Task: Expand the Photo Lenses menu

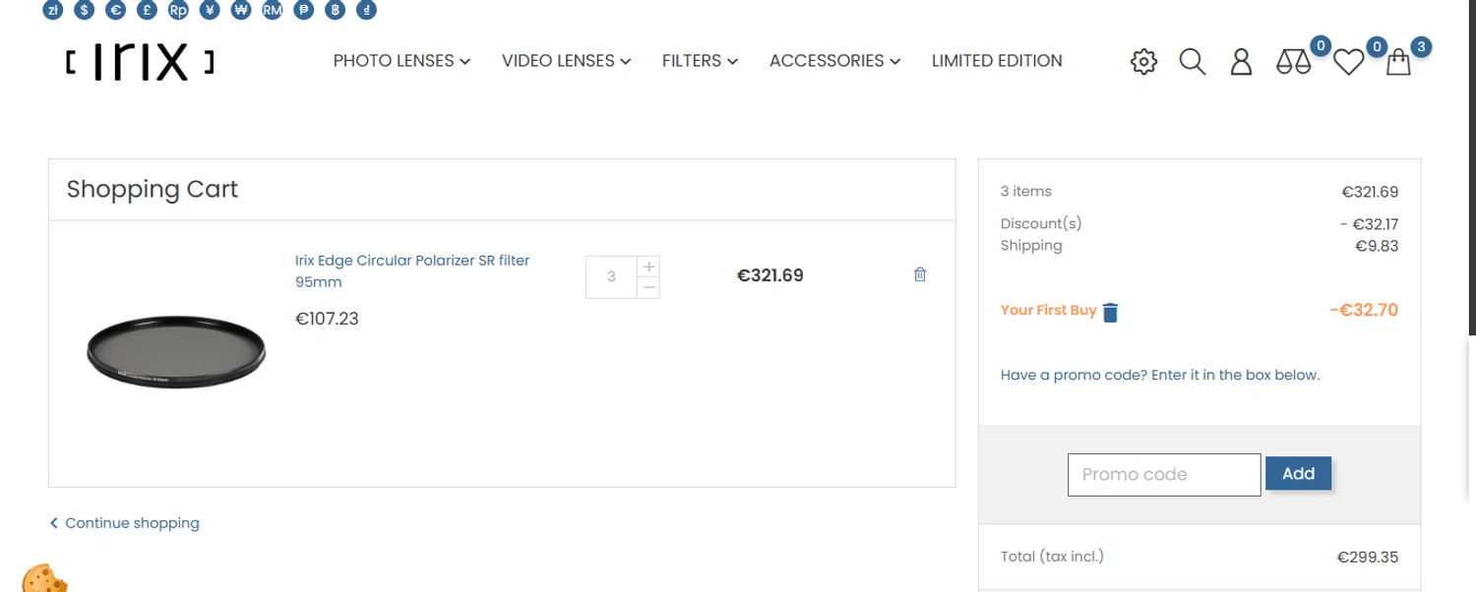Action: (x=401, y=61)
